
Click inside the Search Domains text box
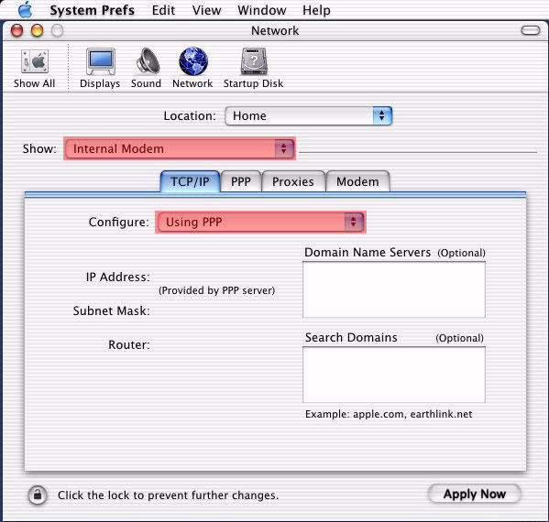[394, 375]
